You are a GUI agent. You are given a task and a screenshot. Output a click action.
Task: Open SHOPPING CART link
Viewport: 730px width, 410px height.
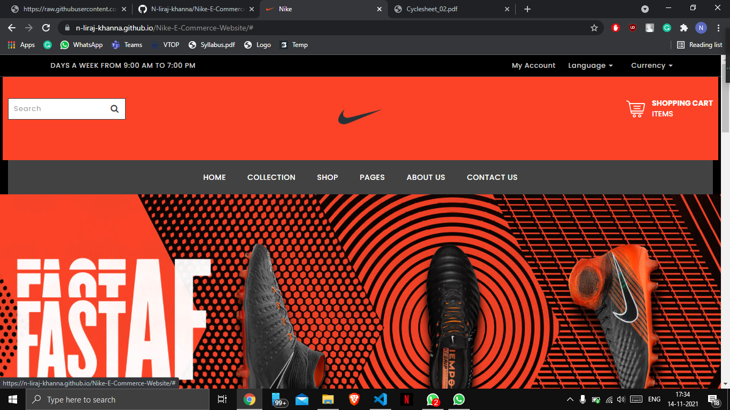pyautogui.click(x=682, y=103)
